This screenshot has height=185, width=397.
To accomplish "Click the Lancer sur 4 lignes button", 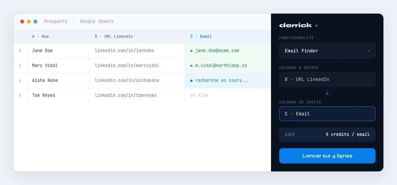I will tap(327, 156).
